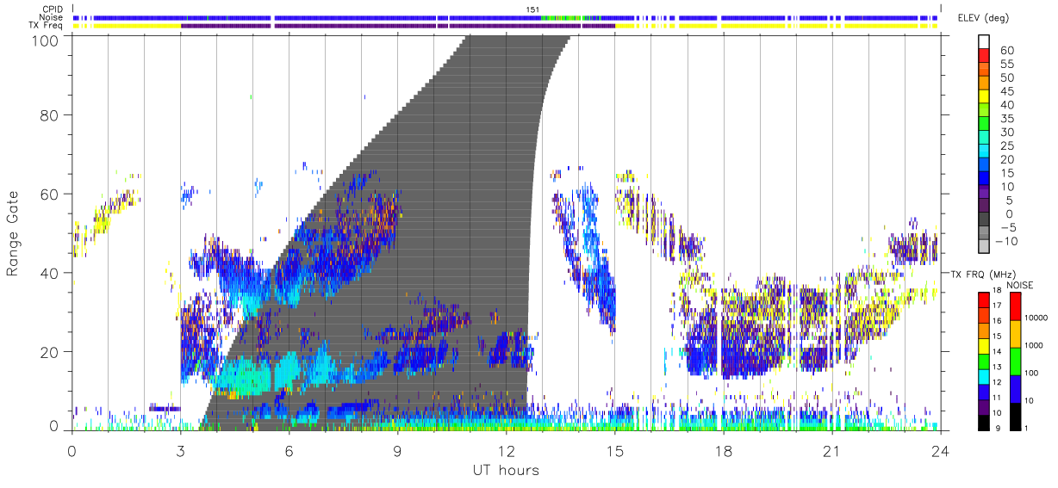Pick the yellow band in the ELEV colorbar

(984, 96)
